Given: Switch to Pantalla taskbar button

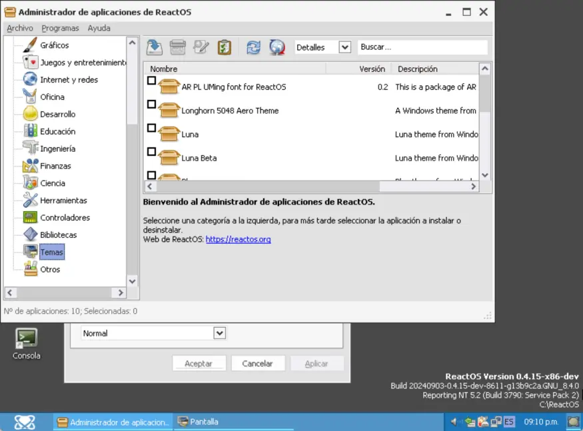Looking at the screenshot, I should pos(233,422).
